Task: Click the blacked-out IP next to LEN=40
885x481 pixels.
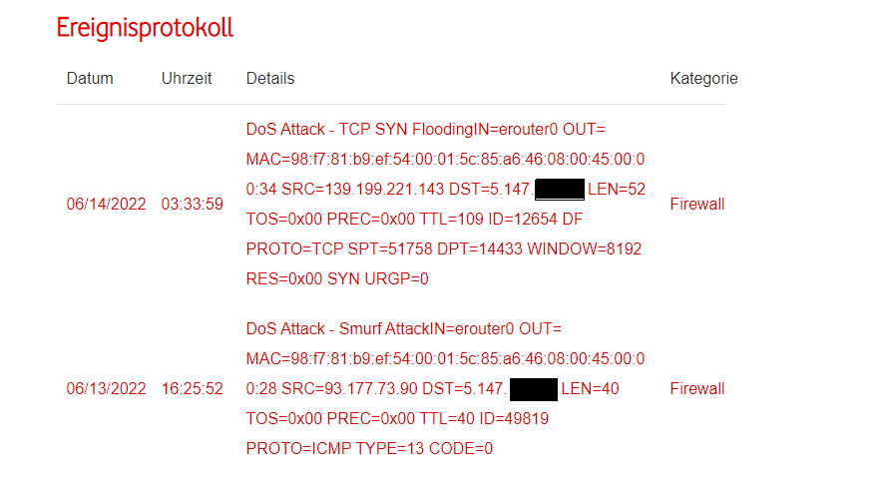Action: 534,389
